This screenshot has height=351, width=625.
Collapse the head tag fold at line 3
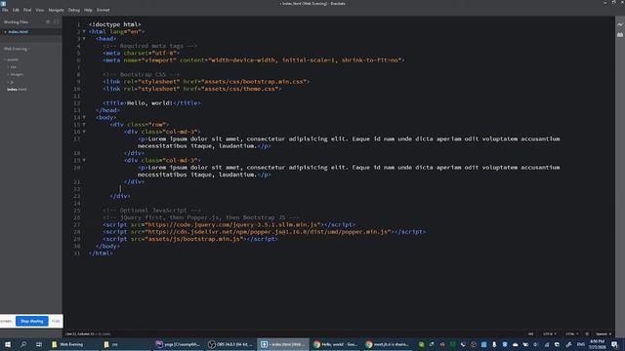pyautogui.click(x=84, y=39)
